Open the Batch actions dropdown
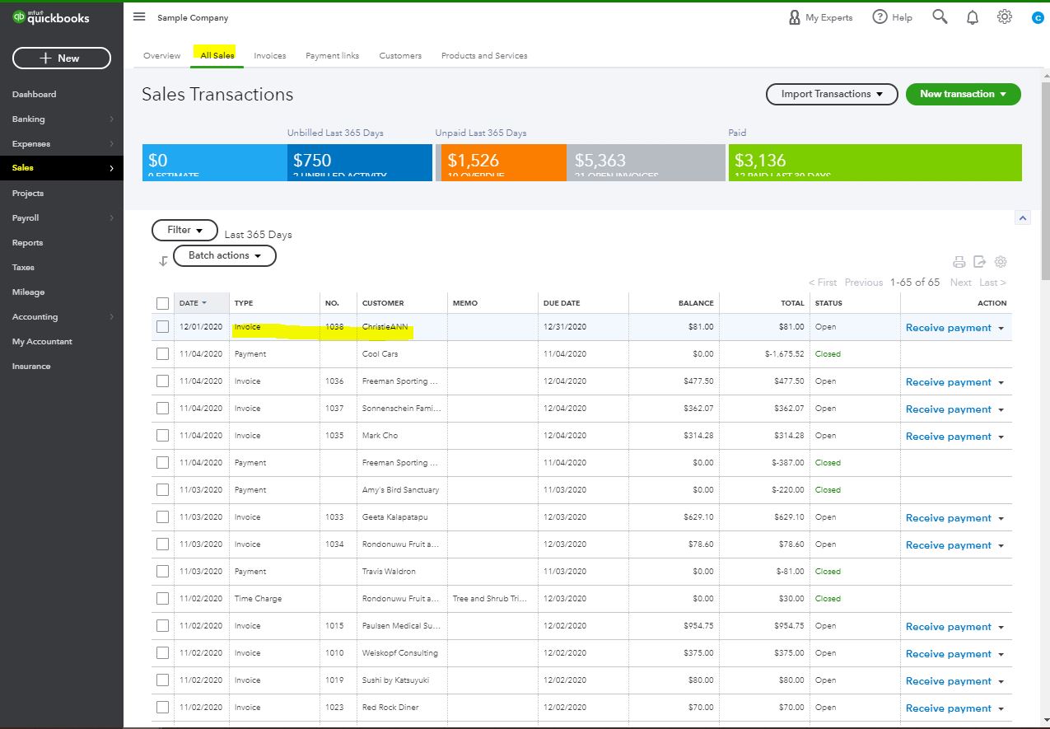 pyautogui.click(x=225, y=256)
